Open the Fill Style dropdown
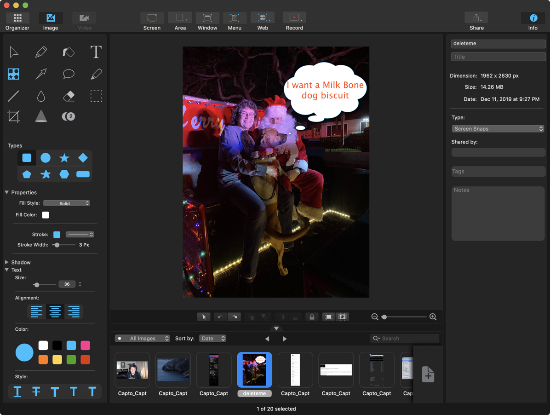 pyautogui.click(x=67, y=203)
